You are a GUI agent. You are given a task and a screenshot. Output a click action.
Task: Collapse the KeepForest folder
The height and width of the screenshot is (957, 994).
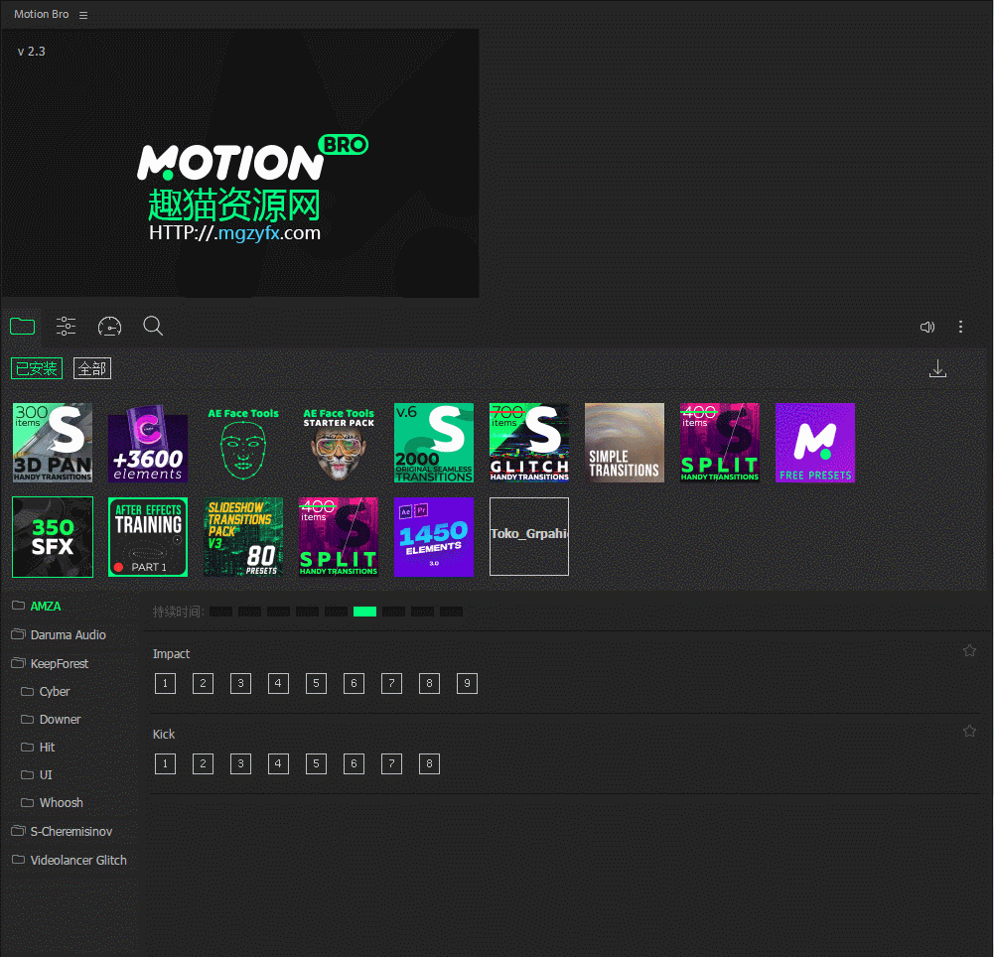tap(50, 663)
